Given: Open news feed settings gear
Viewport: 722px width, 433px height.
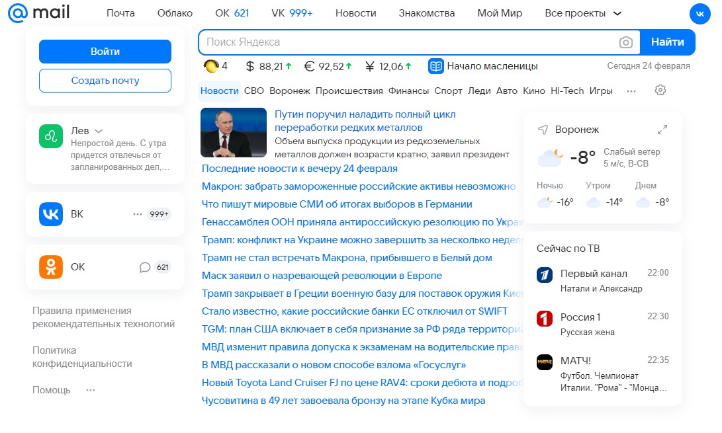Looking at the screenshot, I should pyautogui.click(x=660, y=91).
